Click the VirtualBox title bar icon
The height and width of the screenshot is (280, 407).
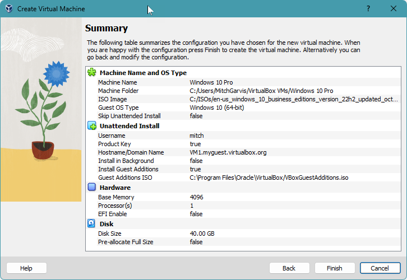click(9, 9)
